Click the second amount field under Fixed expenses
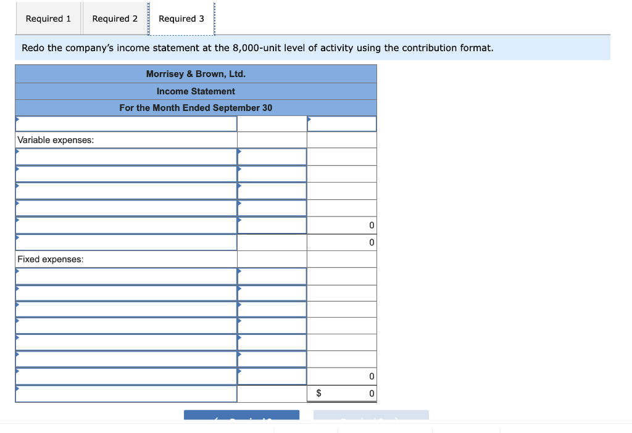 [272, 293]
